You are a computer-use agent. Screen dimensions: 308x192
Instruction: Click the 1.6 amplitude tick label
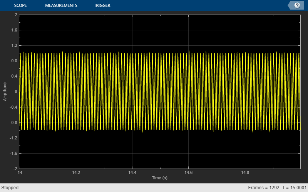click(14, 30)
